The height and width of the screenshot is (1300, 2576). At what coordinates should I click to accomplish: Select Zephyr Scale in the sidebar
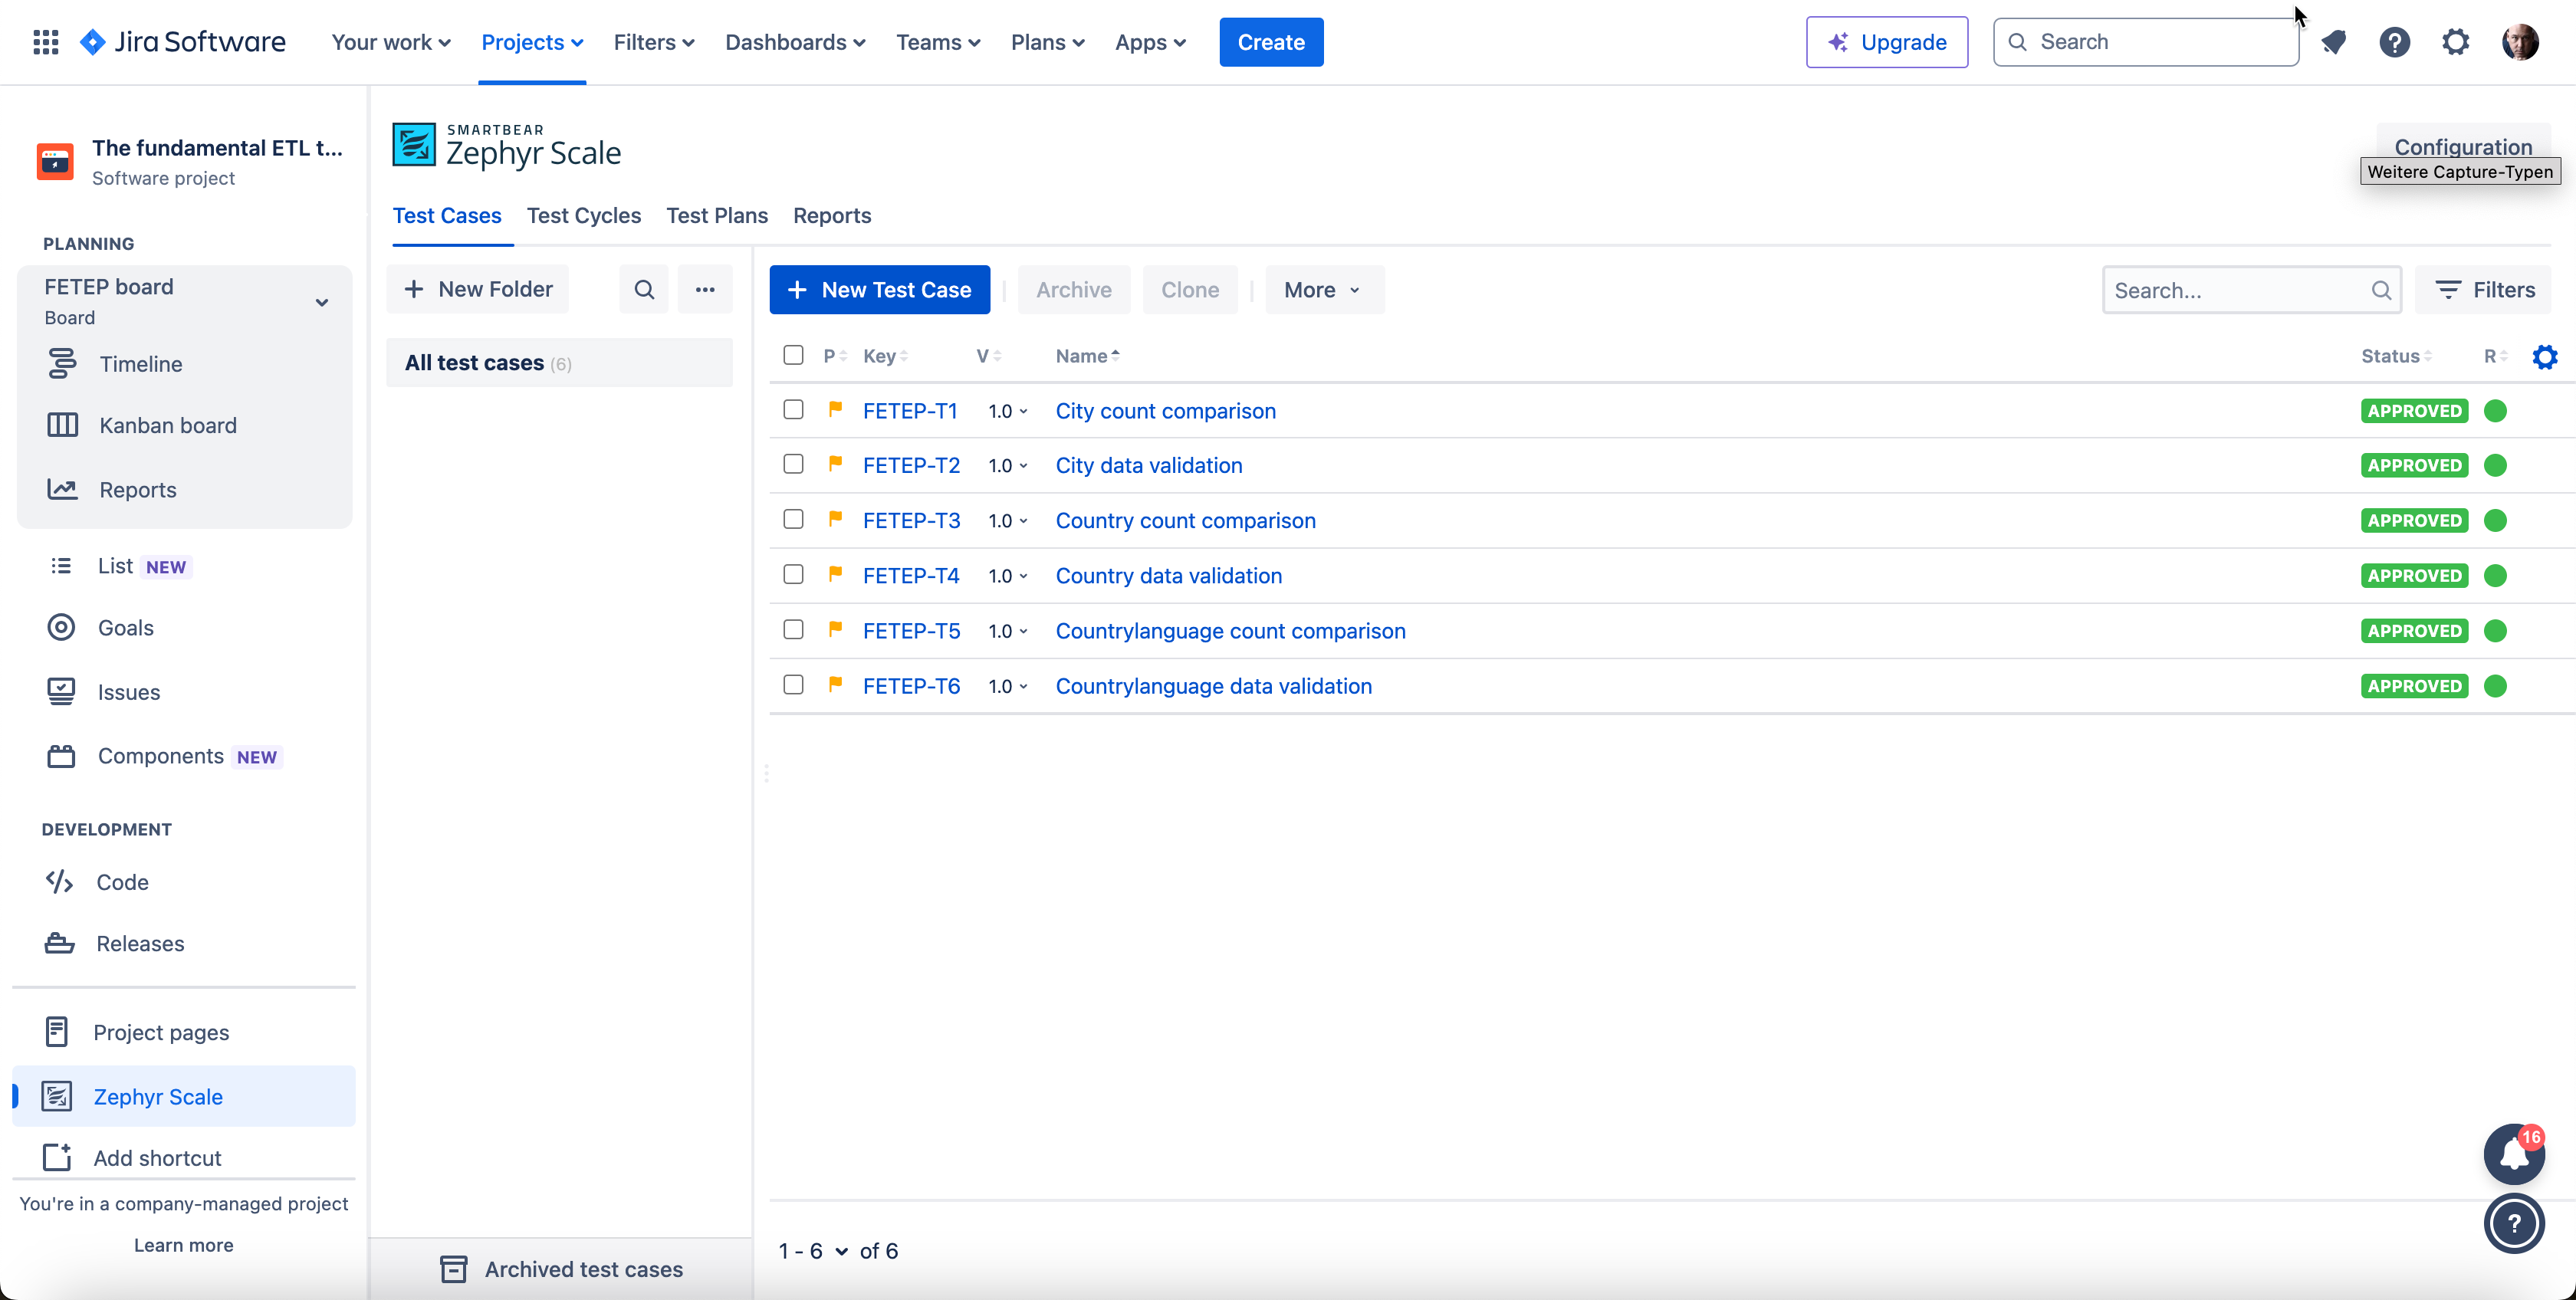pyautogui.click(x=185, y=1097)
